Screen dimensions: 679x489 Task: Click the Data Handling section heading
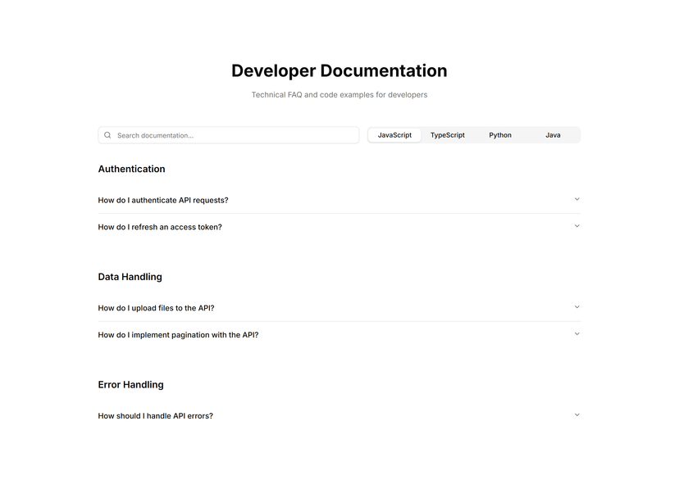click(130, 277)
